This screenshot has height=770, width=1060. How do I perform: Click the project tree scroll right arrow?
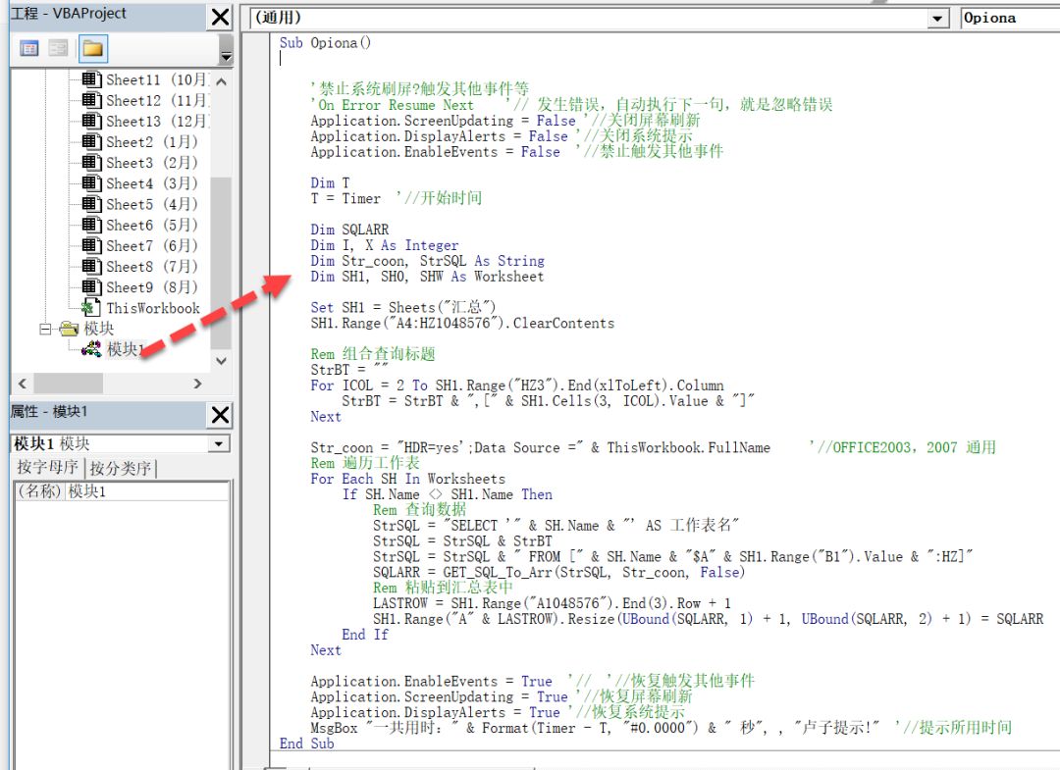197,384
